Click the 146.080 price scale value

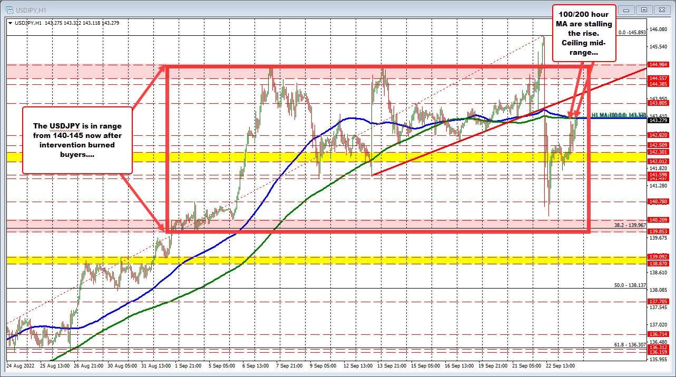pyautogui.click(x=658, y=29)
